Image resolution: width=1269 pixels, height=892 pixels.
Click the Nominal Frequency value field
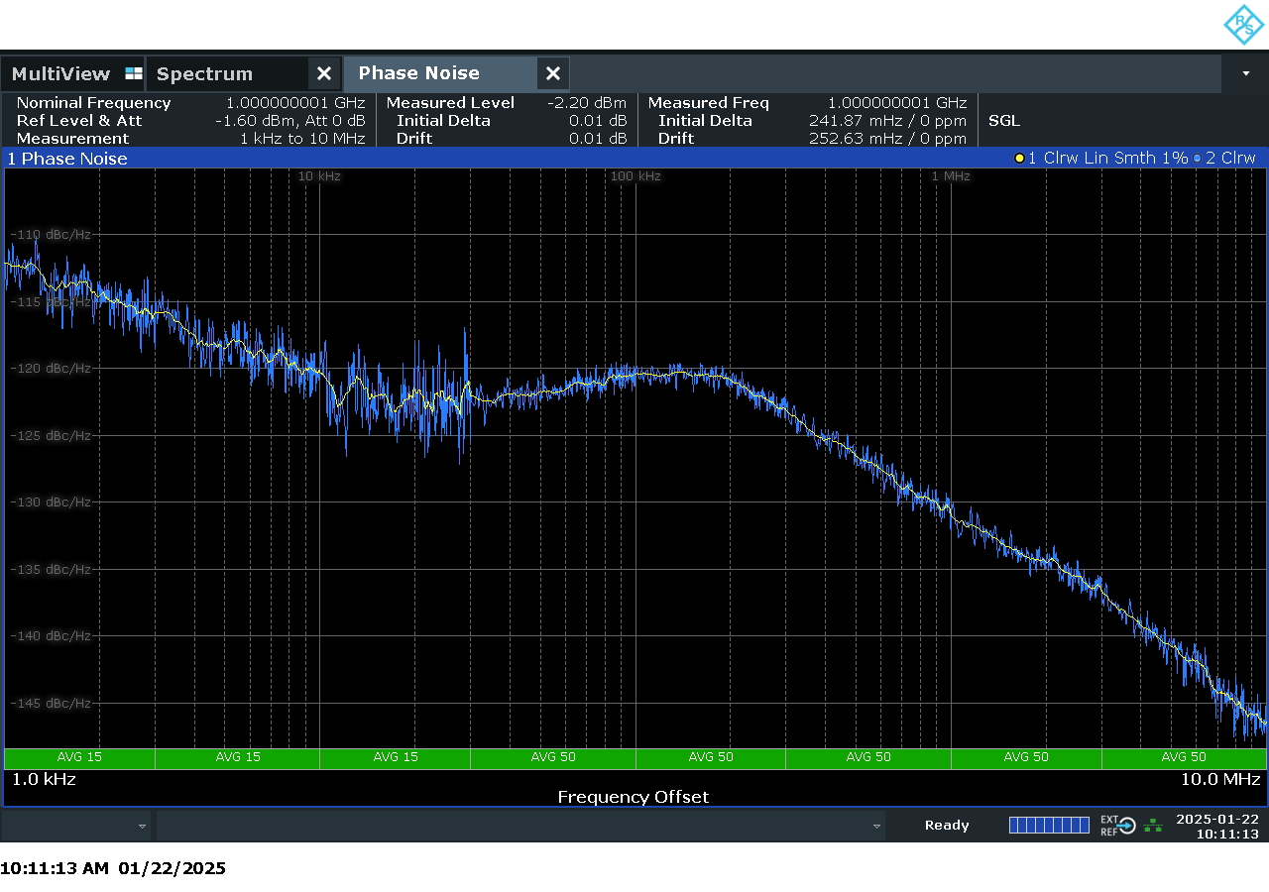coord(295,103)
